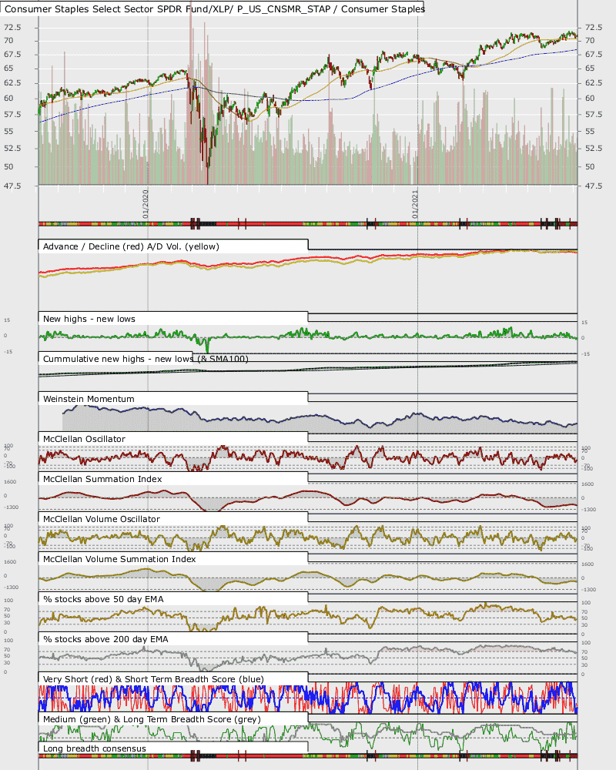This screenshot has height=770, width=616.
Task: Select the McClellan Volume Oscillator label
Action: point(101,519)
